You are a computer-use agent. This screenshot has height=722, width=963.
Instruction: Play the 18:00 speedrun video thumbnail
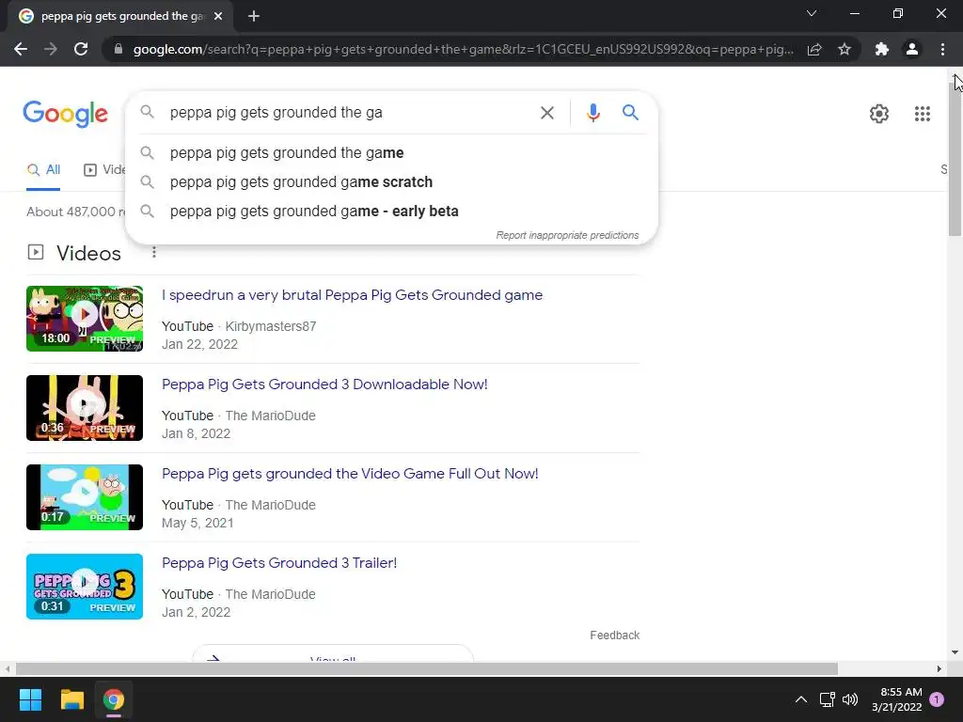click(x=85, y=319)
